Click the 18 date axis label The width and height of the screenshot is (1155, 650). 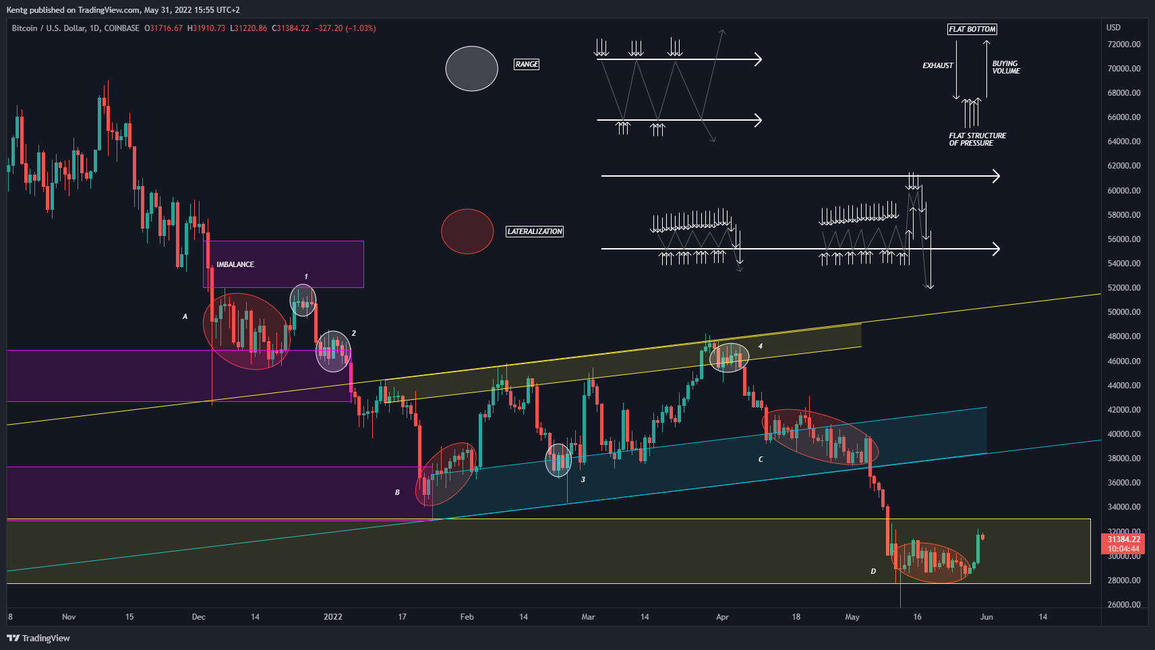coord(796,617)
